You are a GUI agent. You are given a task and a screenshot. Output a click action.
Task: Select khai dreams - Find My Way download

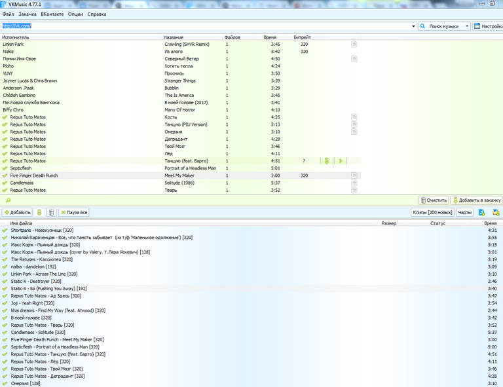pyautogui.click(x=251, y=310)
